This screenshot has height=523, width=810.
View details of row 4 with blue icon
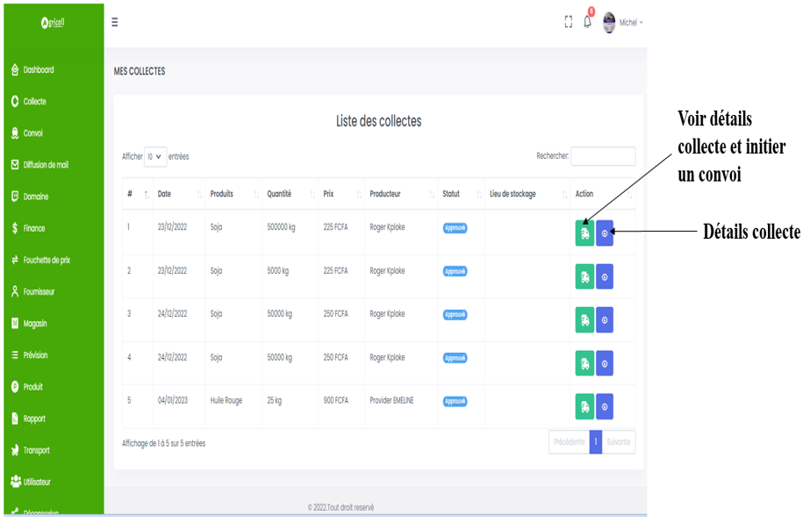point(605,363)
